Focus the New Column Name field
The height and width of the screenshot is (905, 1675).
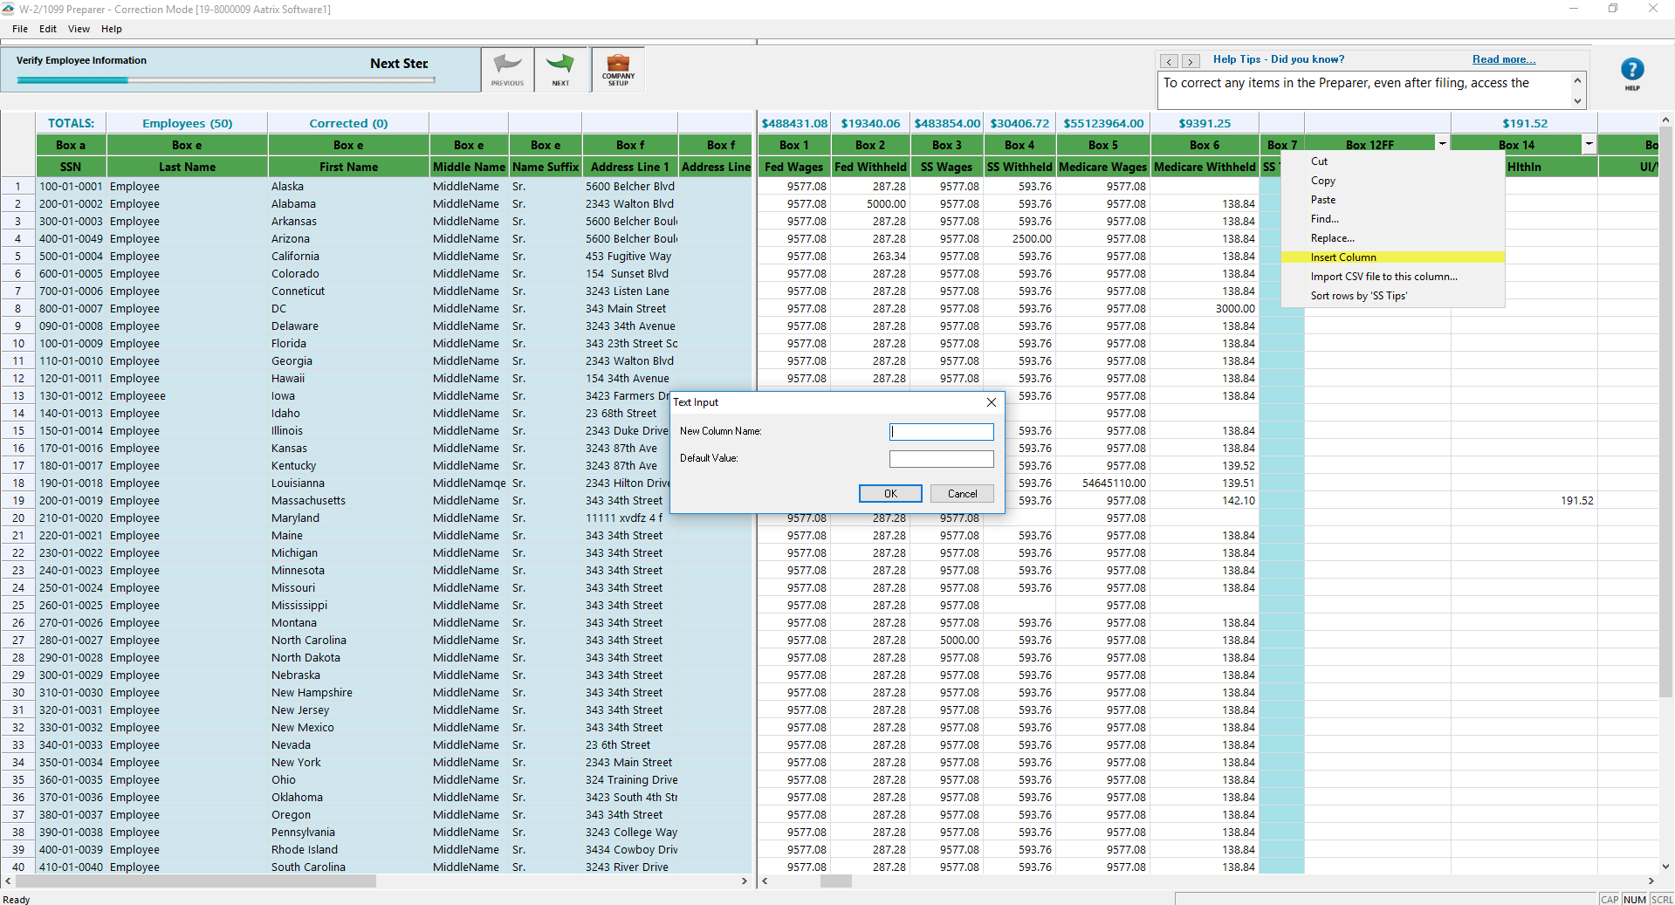[941, 432]
